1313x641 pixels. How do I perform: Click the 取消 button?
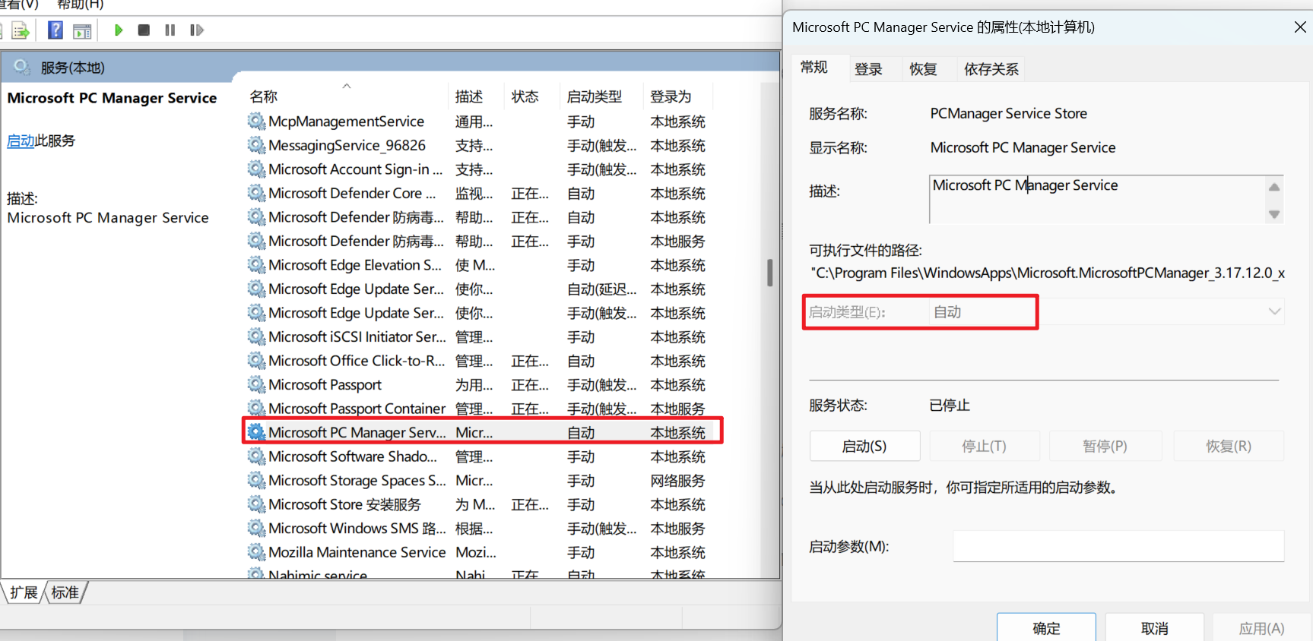pyautogui.click(x=1154, y=628)
